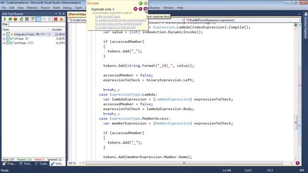Toggle the highlighted blue grouping button in test toolbar

38,19
